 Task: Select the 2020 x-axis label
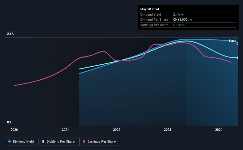14,130
